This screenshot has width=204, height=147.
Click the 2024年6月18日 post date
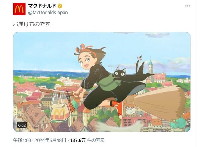(x=50, y=140)
